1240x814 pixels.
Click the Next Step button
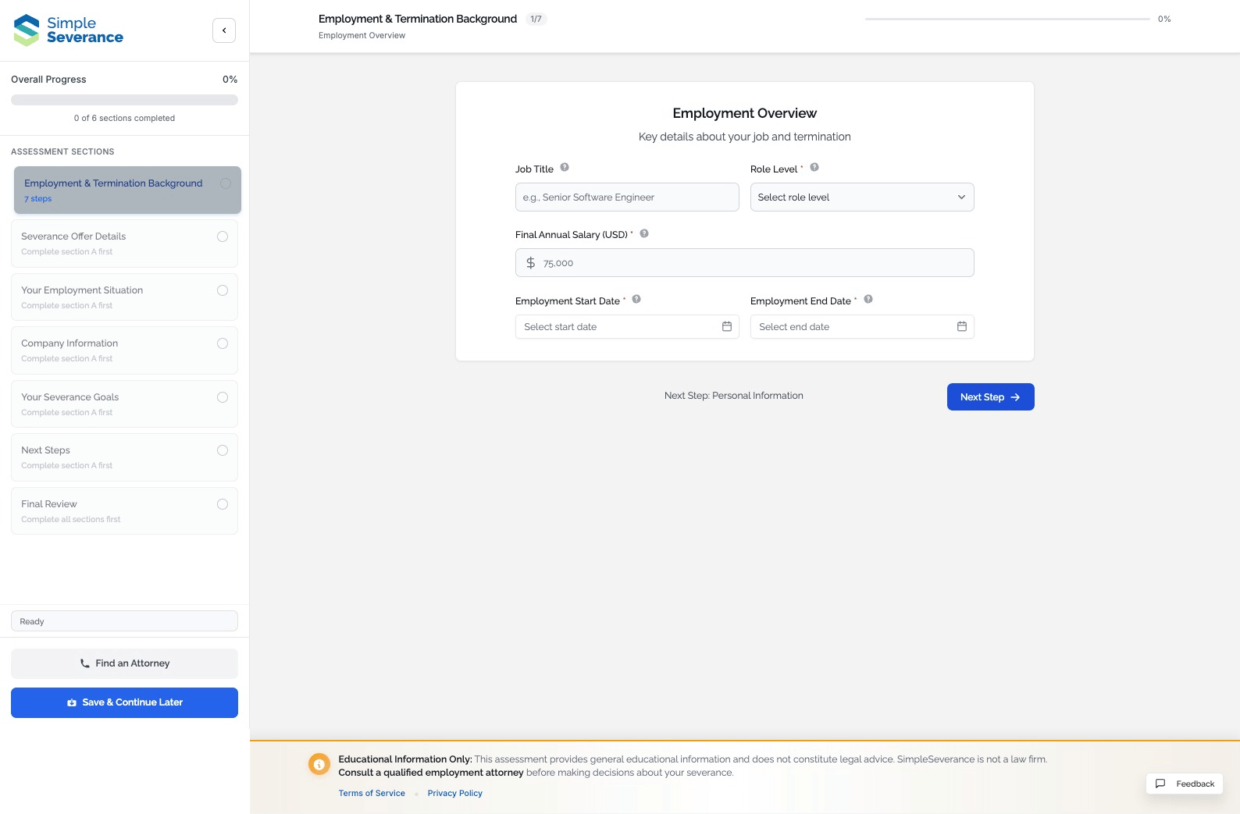point(990,397)
